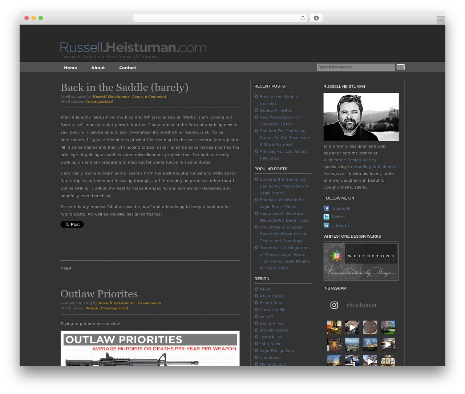
Task: Open the Home menu item
Action: [x=70, y=68]
